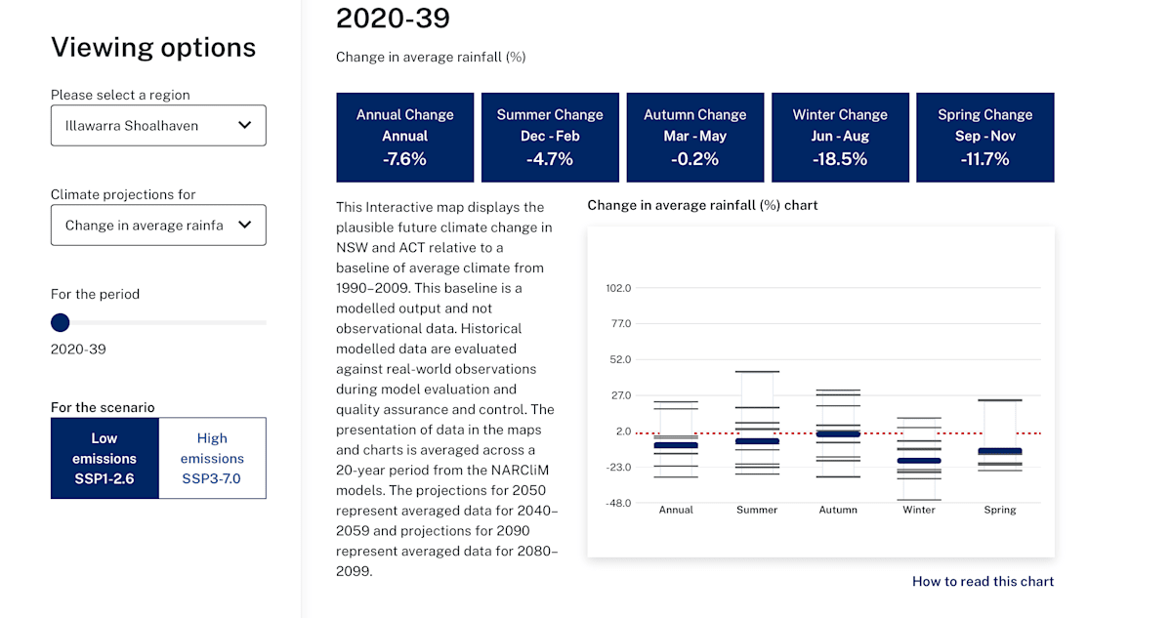The width and height of the screenshot is (1172, 618).
Task: Expand the "Climate projections for" dropdown
Action: click(158, 225)
